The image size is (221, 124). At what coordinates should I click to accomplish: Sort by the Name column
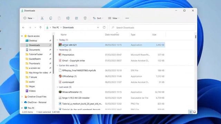64,34
